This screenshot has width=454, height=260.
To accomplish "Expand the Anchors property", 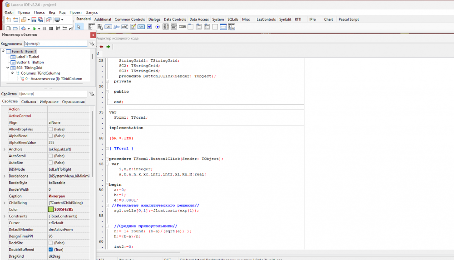I will point(5,149).
